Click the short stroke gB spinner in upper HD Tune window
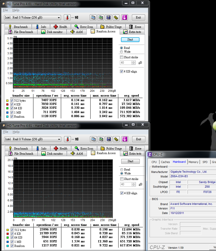The width and height of the screenshot is (216, 251). click(133, 63)
